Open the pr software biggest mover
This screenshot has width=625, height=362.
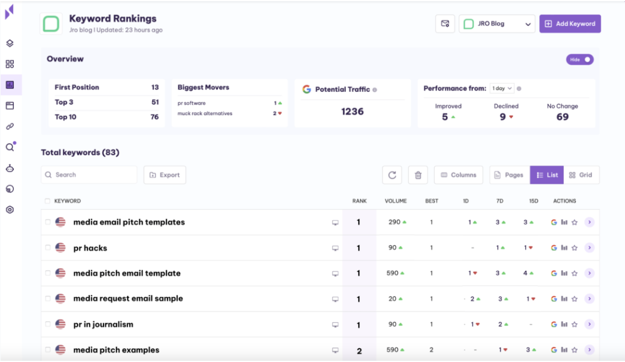click(192, 103)
